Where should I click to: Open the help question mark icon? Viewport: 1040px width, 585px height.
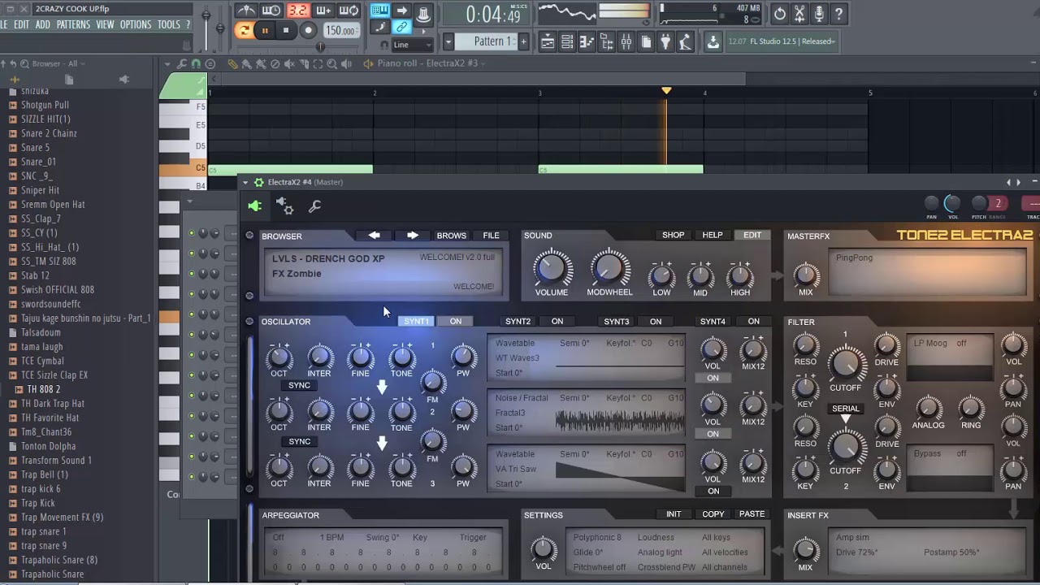coord(838,14)
